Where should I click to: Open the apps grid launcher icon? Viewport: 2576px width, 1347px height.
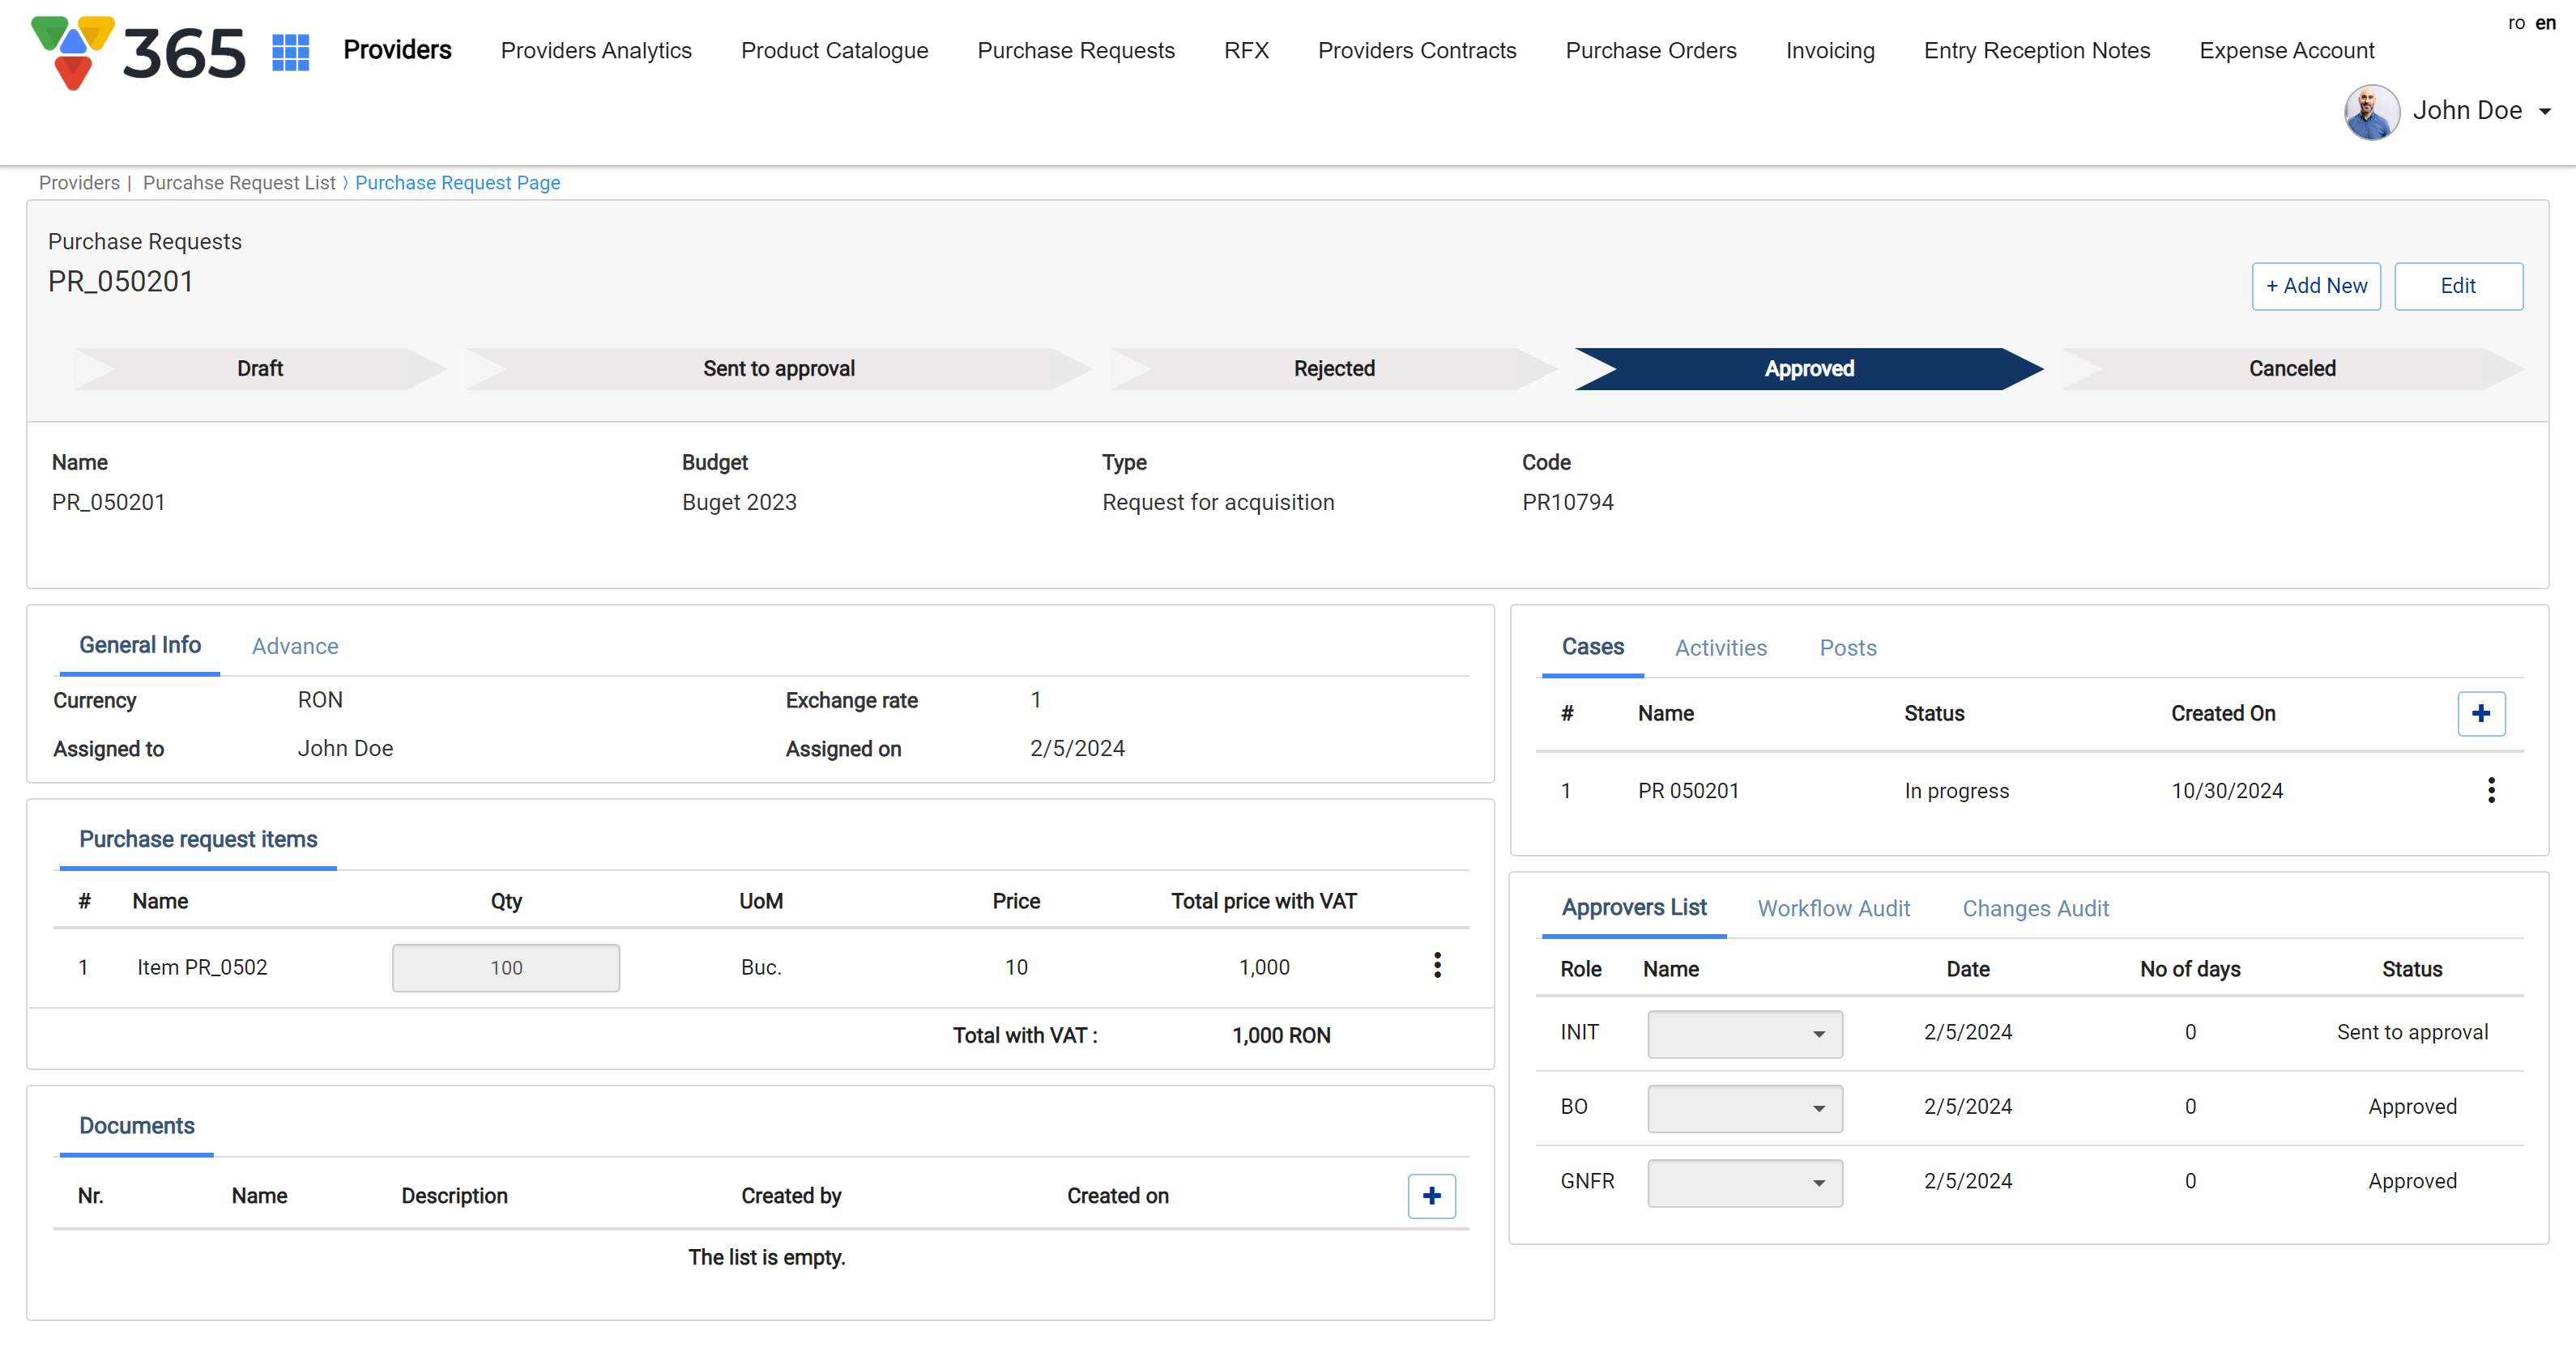click(x=290, y=51)
